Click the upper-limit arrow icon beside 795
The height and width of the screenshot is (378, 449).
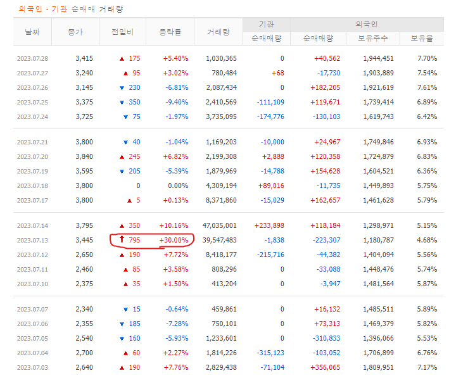(122, 239)
